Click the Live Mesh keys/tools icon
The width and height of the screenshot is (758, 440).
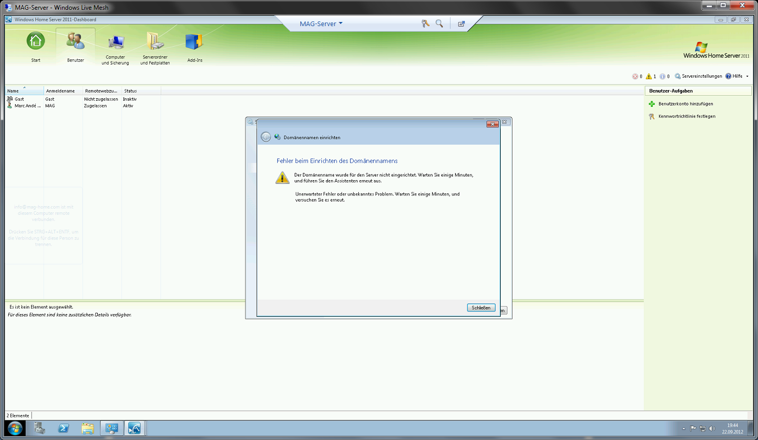pos(425,24)
